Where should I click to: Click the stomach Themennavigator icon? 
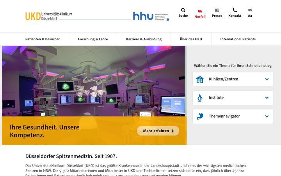click(200, 117)
